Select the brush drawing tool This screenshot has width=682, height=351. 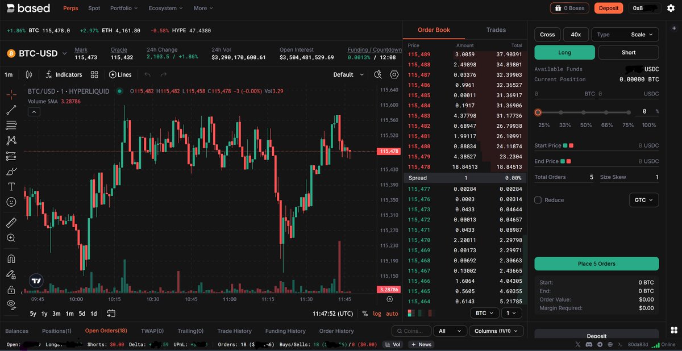coord(11,171)
